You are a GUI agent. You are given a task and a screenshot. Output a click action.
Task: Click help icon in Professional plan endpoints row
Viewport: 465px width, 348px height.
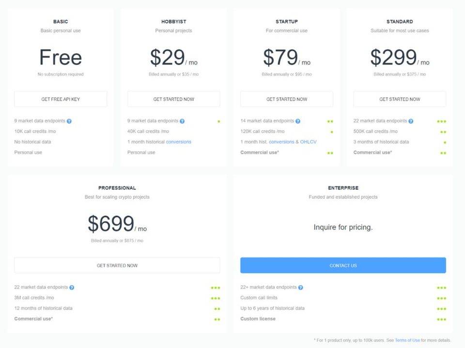pyautogui.click(x=72, y=287)
